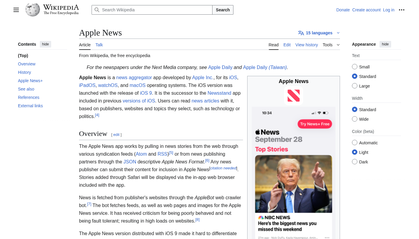Click the language translation icon

[301, 33]
